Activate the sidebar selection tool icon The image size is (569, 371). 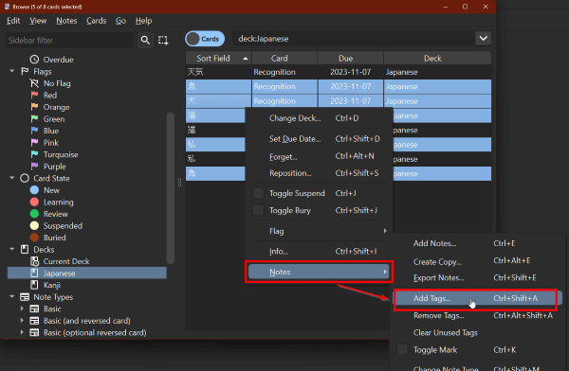point(163,40)
